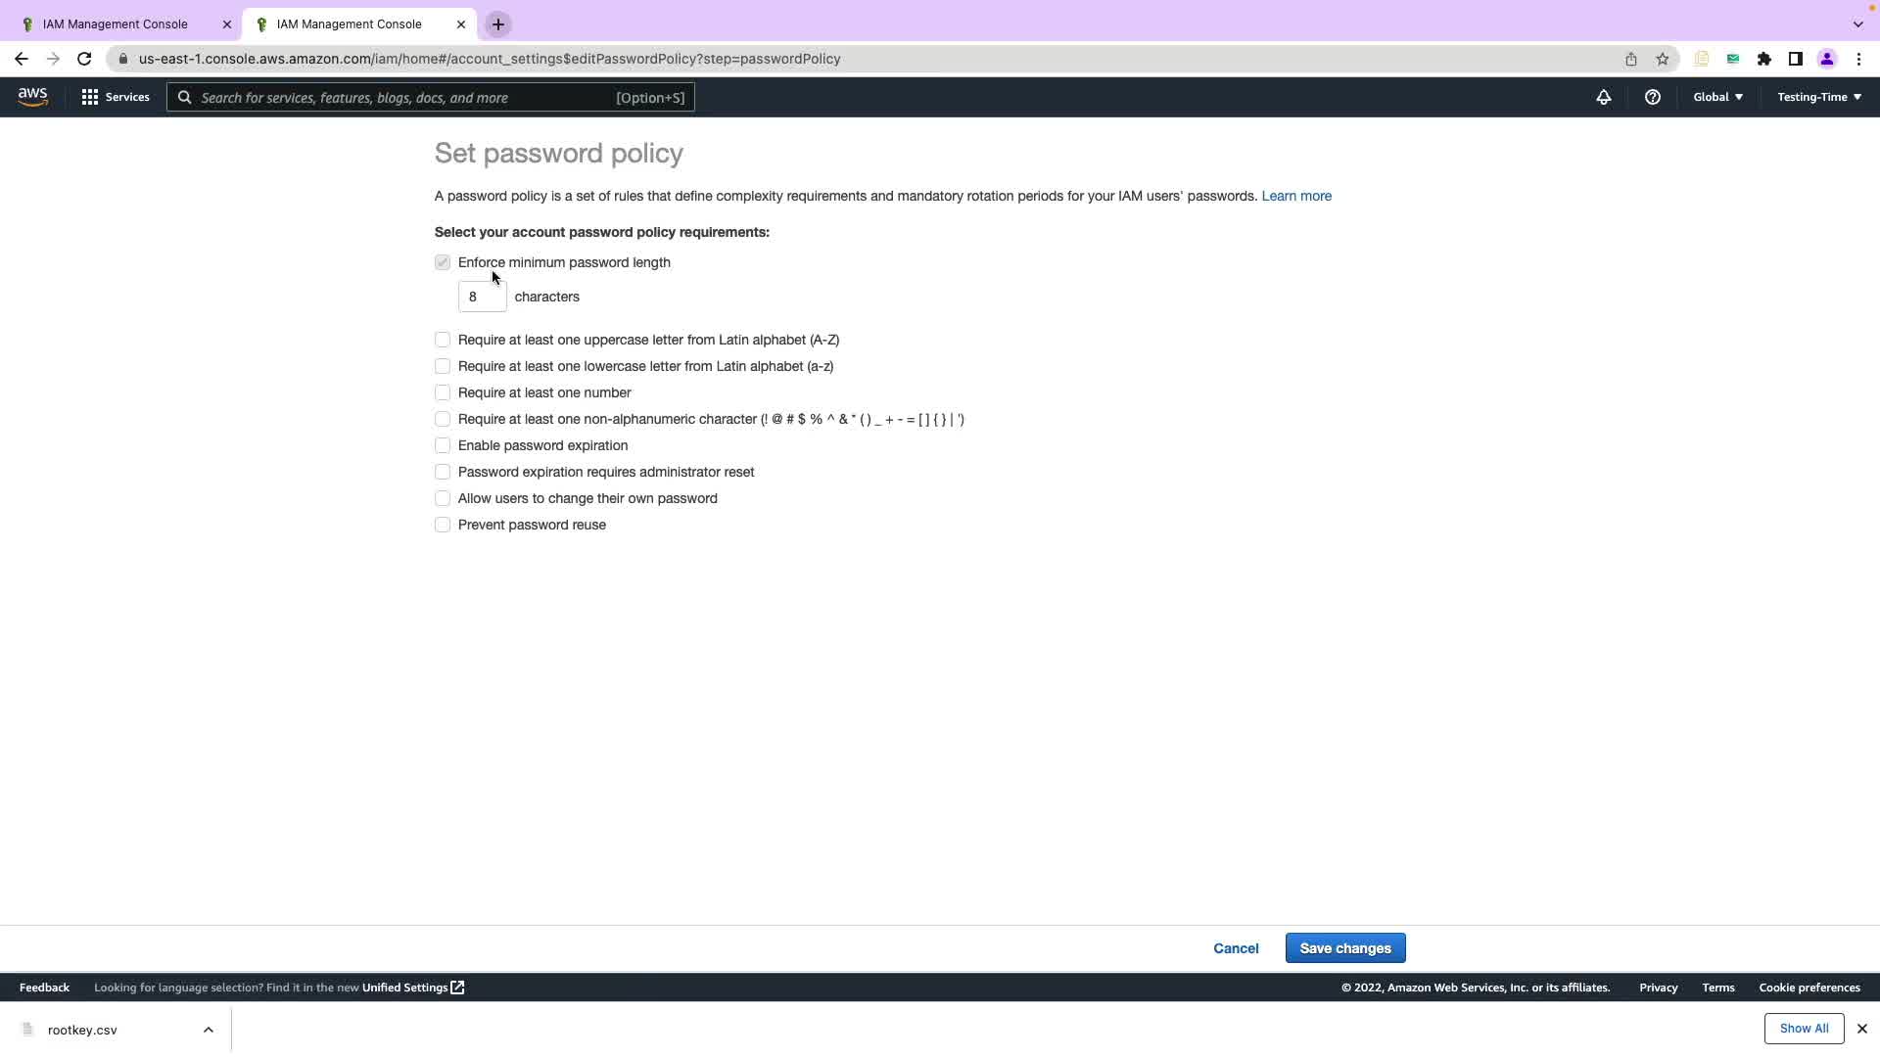The height and width of the screenshot is (1057, 1880).
Task: Open the Services grid menu
Action: [x=116, y=97]
